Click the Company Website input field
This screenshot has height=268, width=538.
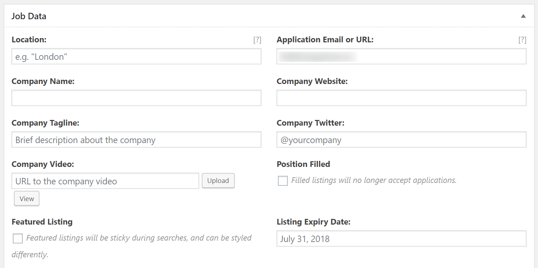click(401, 98)
